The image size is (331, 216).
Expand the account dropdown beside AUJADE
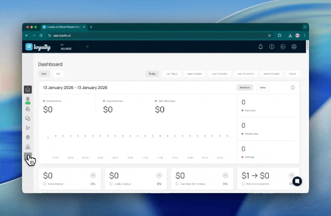pos(87,47)
